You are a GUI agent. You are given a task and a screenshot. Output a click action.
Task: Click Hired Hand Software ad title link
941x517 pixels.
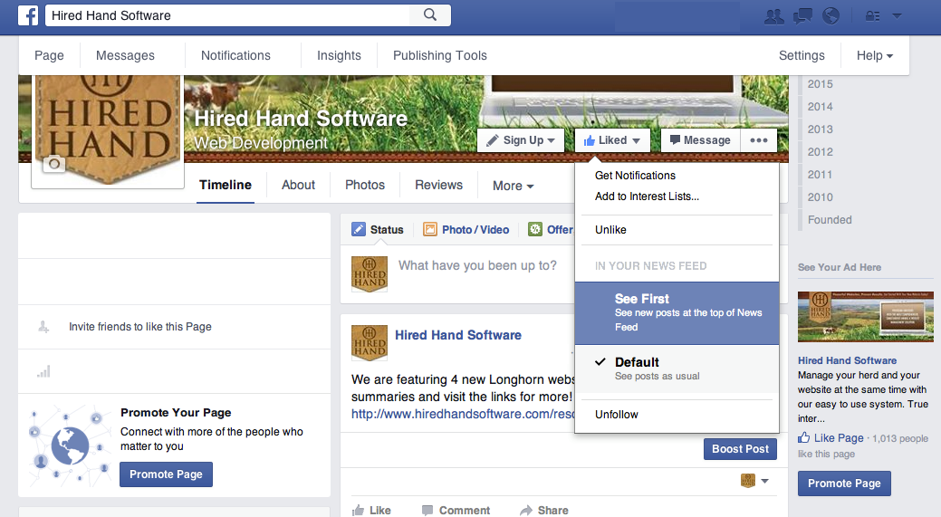coord(847,360)
